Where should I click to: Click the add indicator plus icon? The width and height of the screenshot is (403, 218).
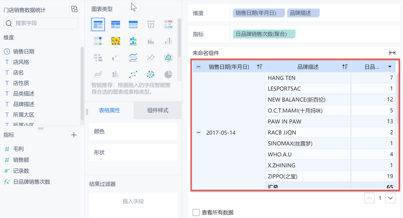coord(74,135)
